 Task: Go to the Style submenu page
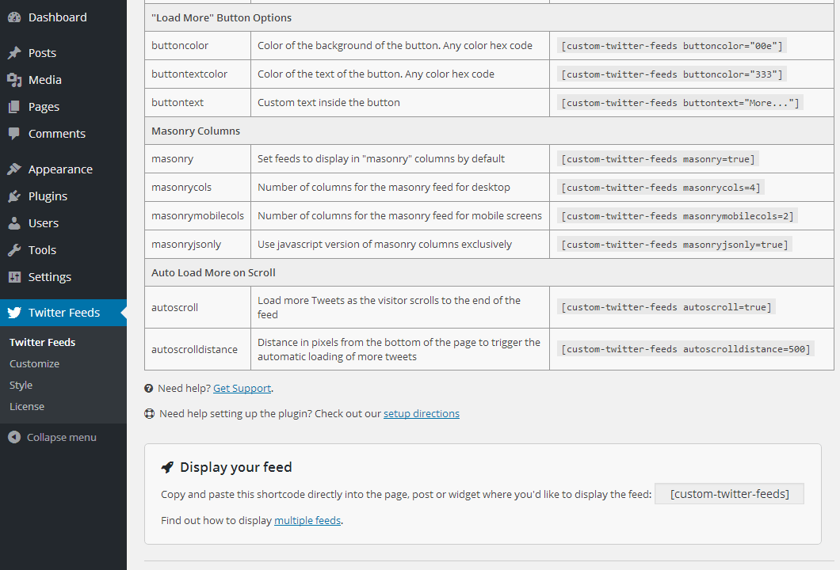click(x=21, y=385)
